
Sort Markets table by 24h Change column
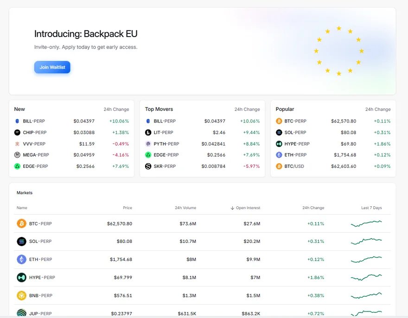(x=313, y=208)
